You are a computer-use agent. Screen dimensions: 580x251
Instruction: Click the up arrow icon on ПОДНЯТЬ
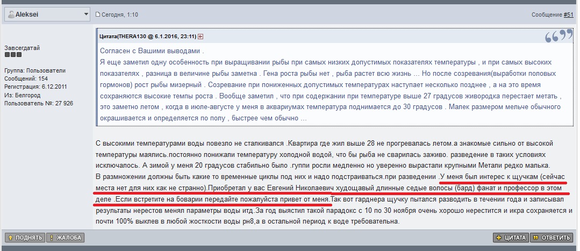pos(10,238)
